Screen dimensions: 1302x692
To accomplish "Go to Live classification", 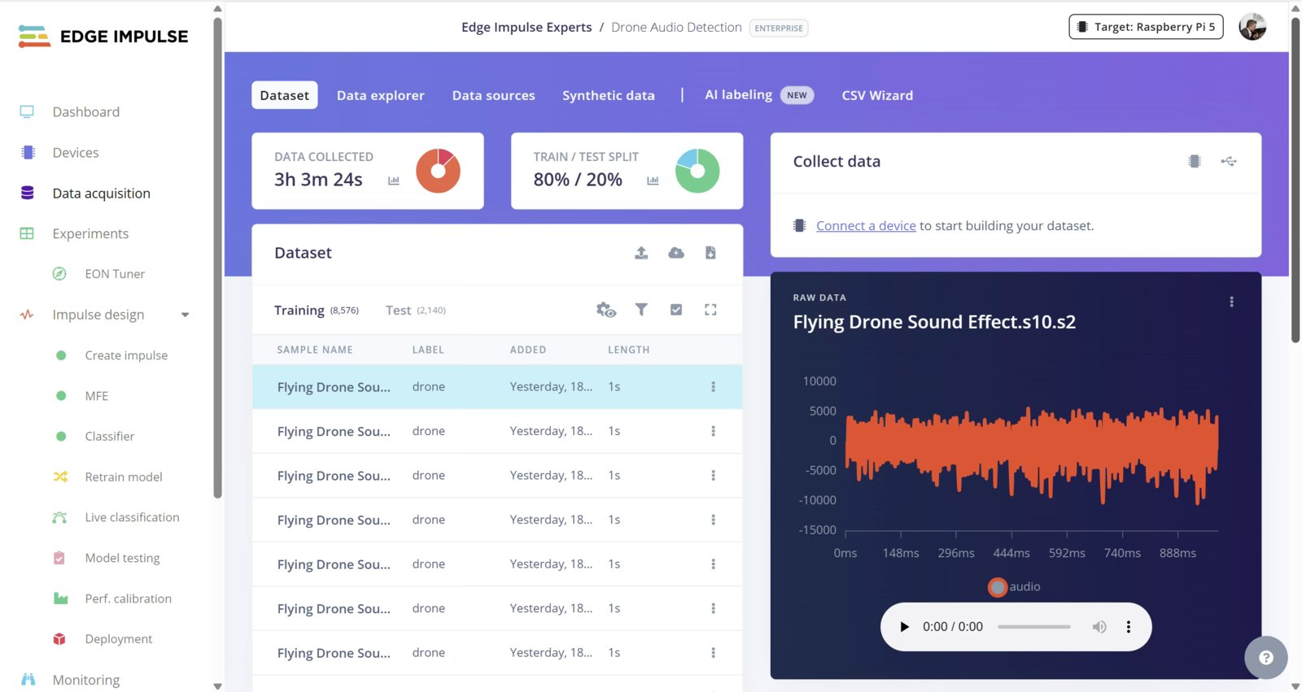I will click(x=132, y=517).
